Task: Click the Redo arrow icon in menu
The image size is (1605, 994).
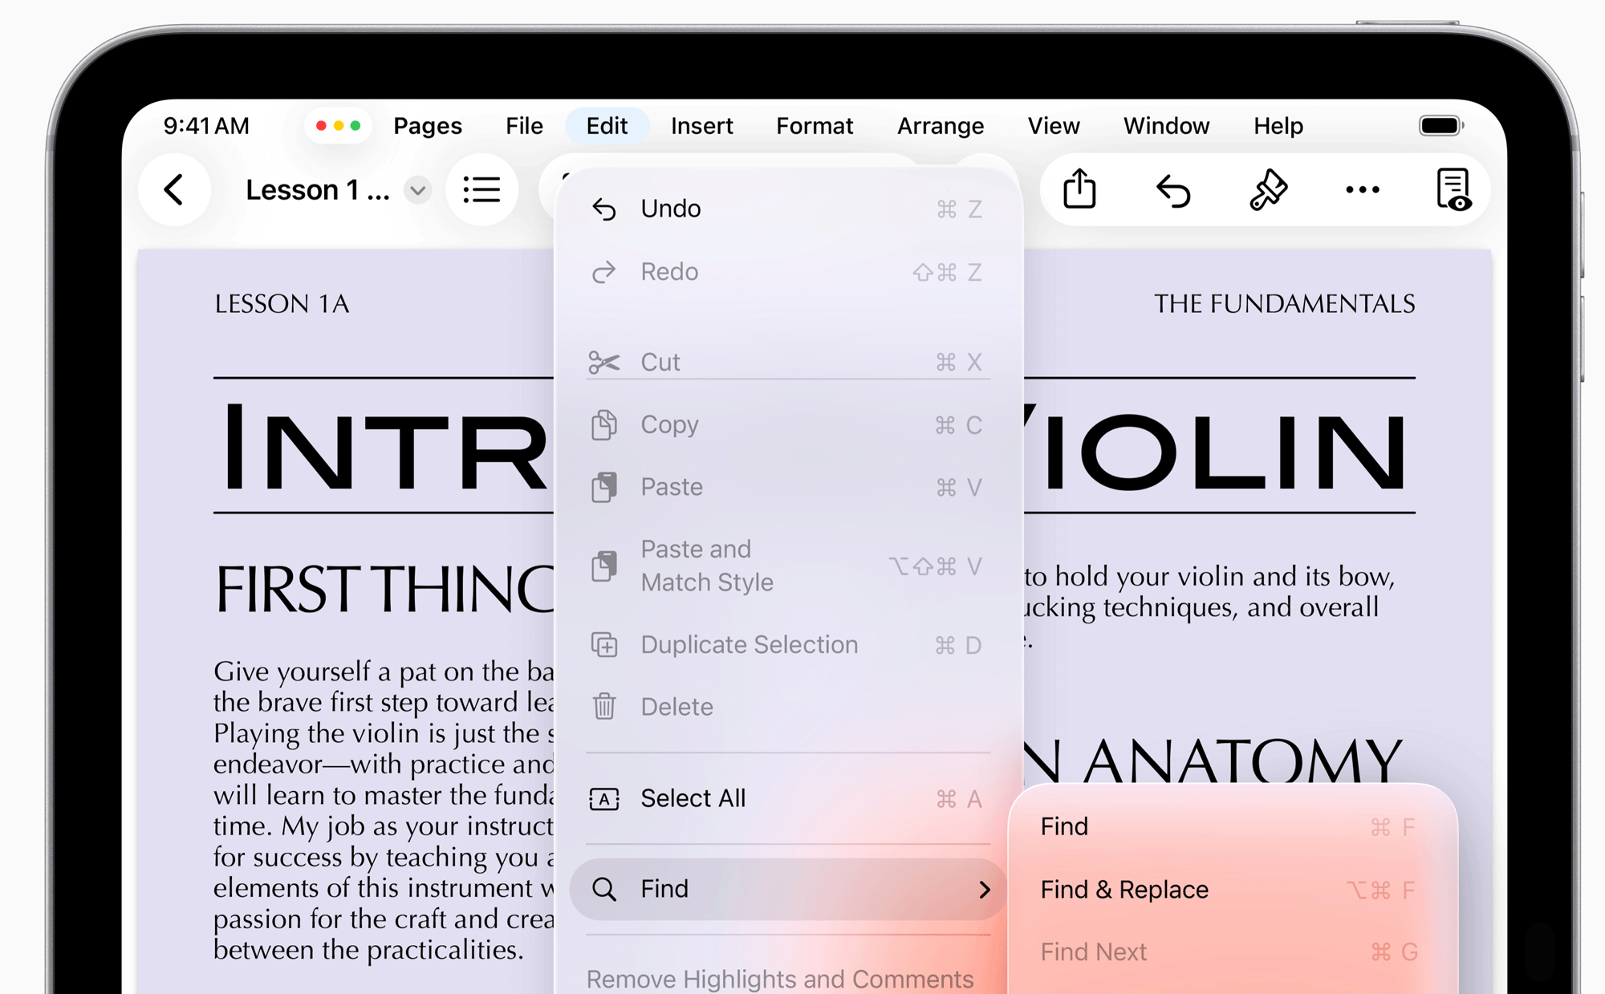Action: 603,273
